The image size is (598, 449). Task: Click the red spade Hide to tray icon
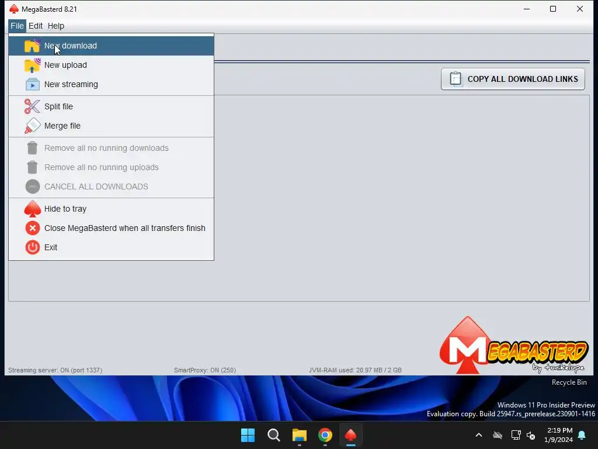point(33,209)
